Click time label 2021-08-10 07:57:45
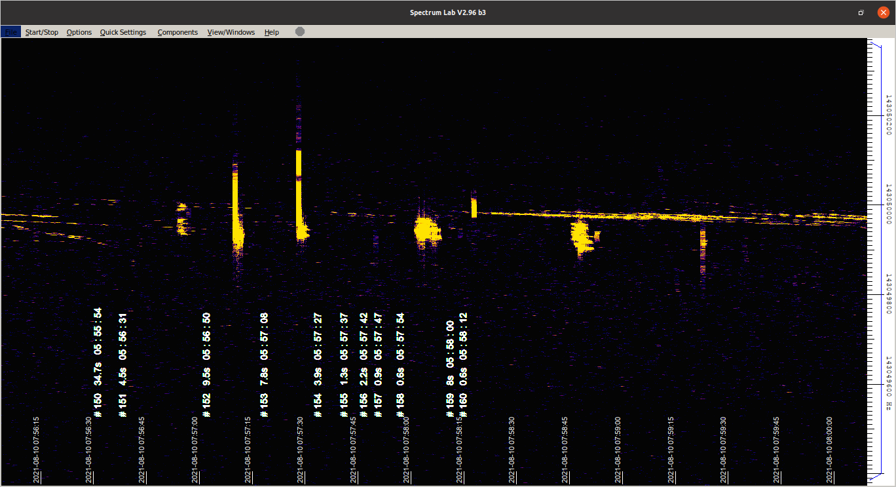 coord(353,450)
